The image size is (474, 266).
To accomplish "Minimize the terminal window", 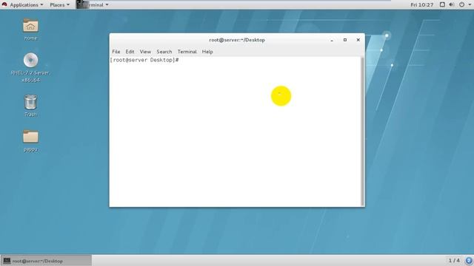I will tap(332, 40).
